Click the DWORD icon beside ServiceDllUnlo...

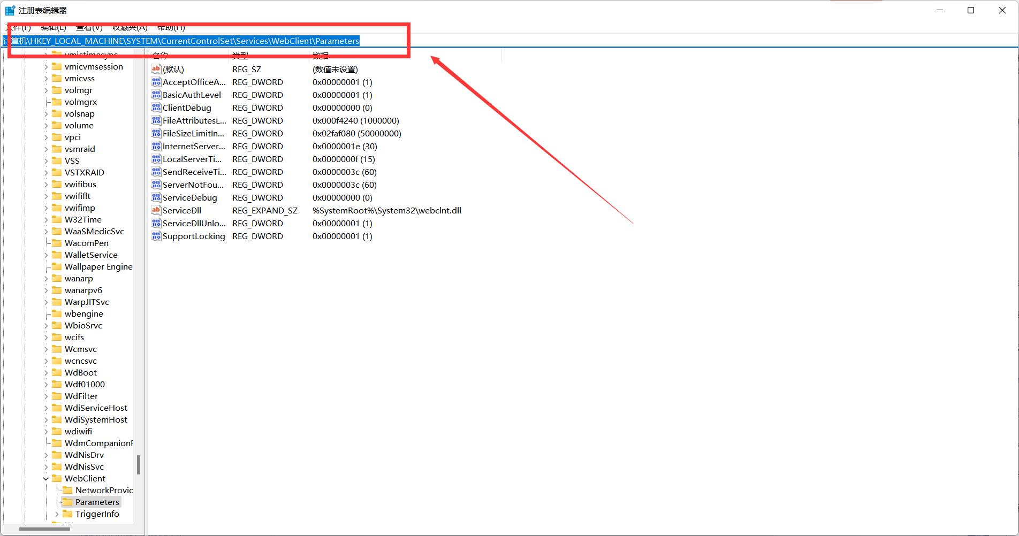[x=156, y=223]
